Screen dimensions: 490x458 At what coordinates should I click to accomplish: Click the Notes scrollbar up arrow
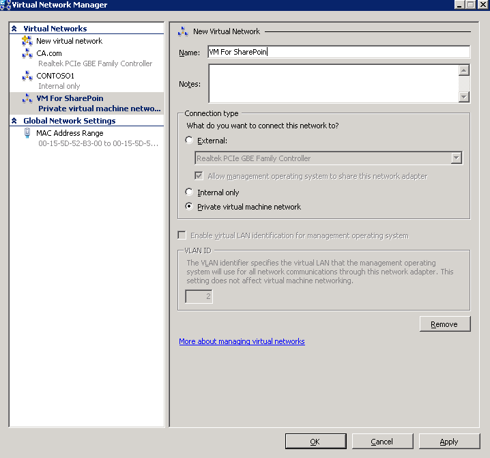click(464, 70)
